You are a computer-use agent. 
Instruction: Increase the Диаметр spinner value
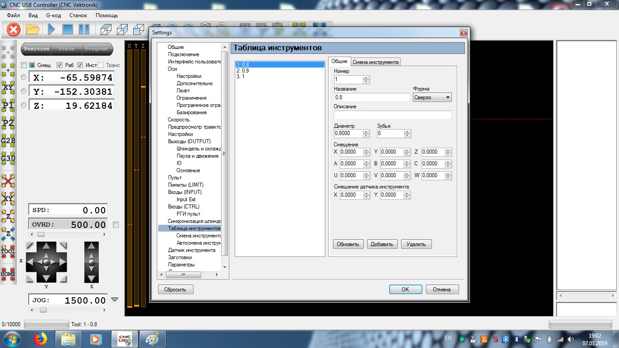click(366, 132)
